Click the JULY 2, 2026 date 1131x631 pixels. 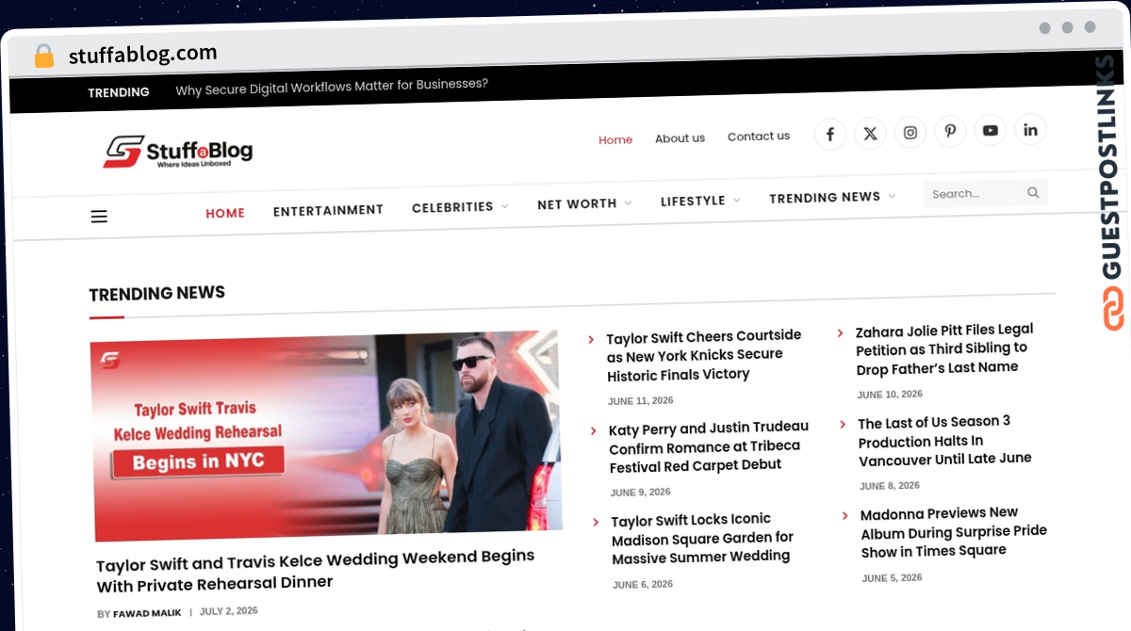coord(229,611)
